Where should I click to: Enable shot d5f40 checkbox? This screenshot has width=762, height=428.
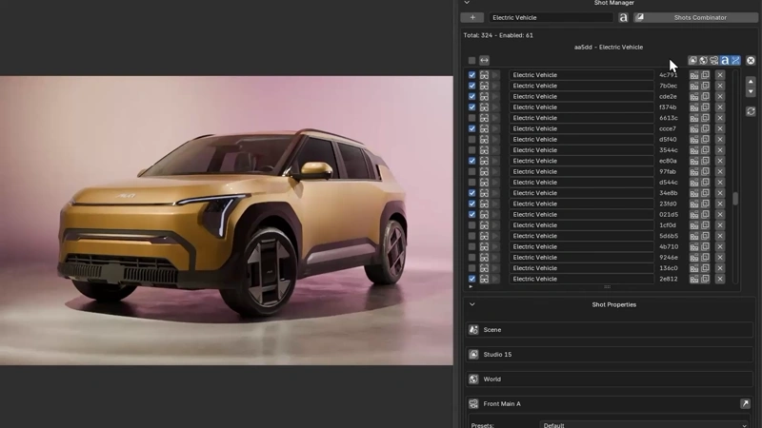click(x=471, y=139)
